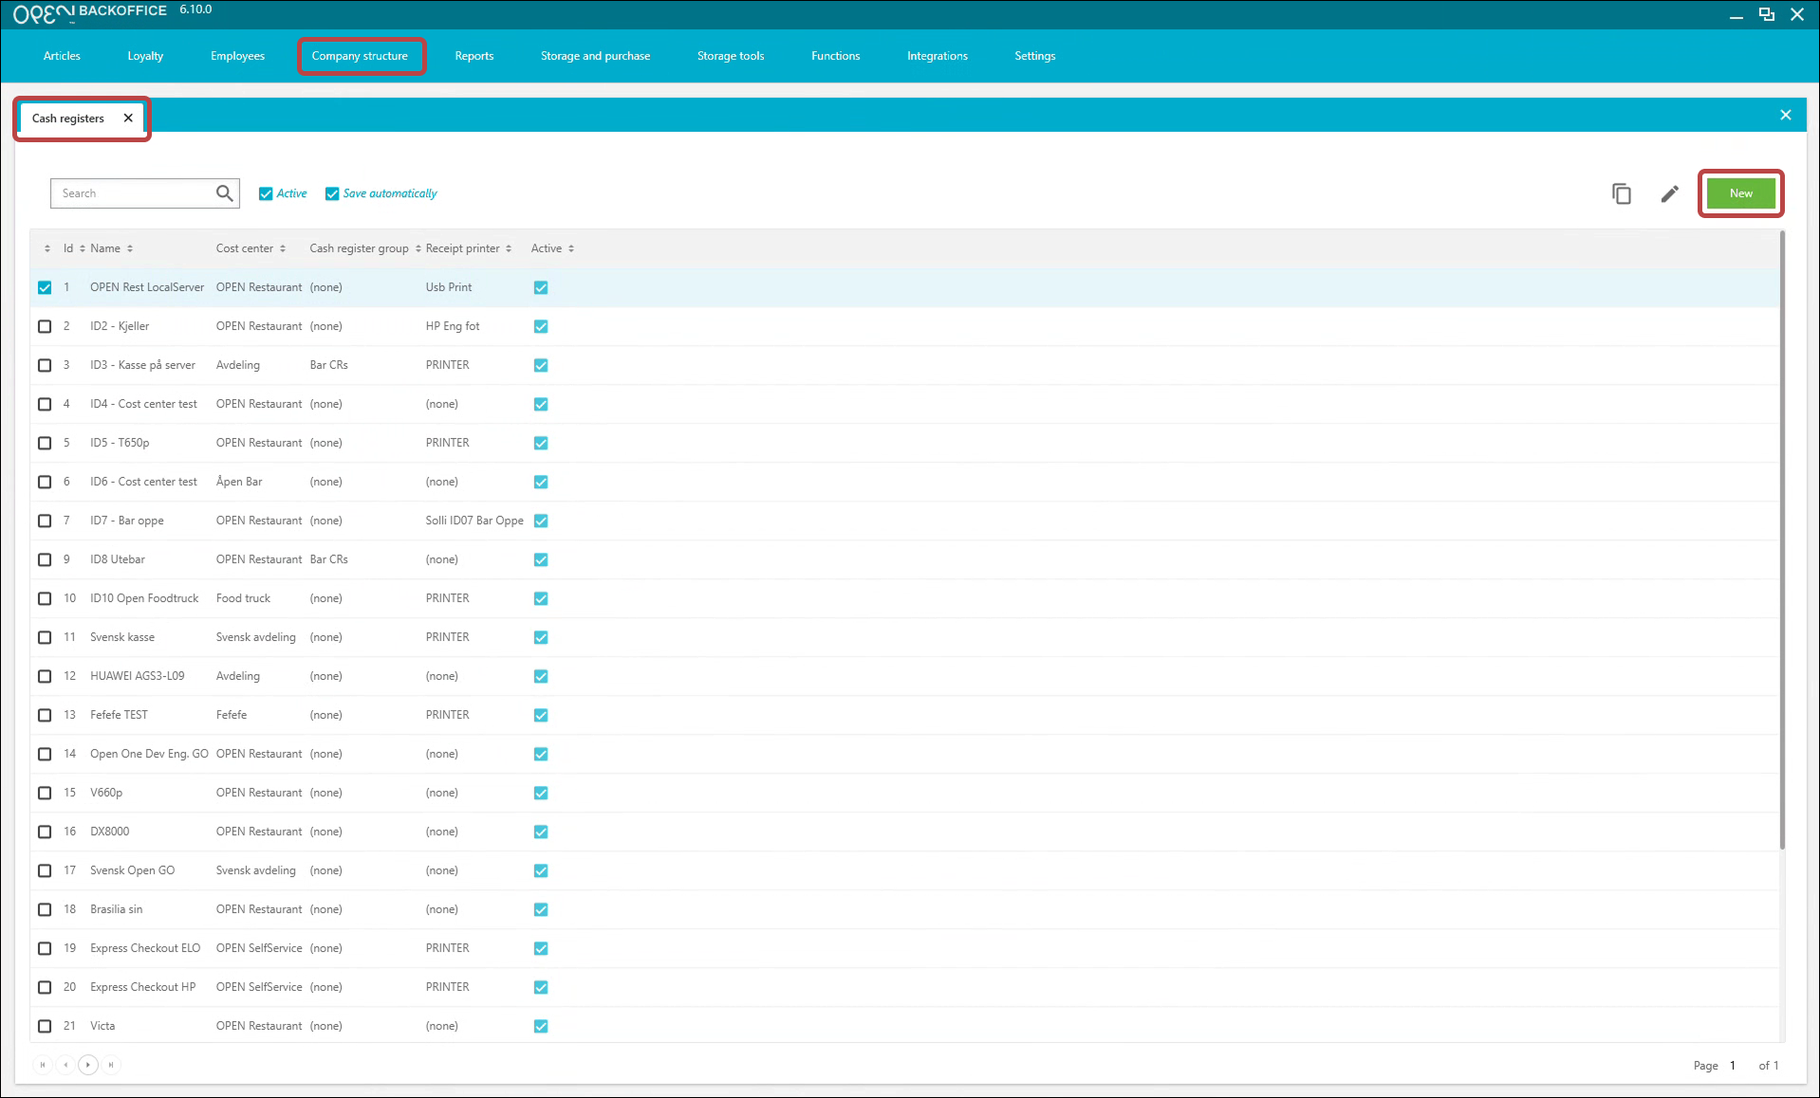Click the Åpen Bar cost center cell
Image resolution: width=1820 pixels, height=1098 pixels.
tap(239, 482)
